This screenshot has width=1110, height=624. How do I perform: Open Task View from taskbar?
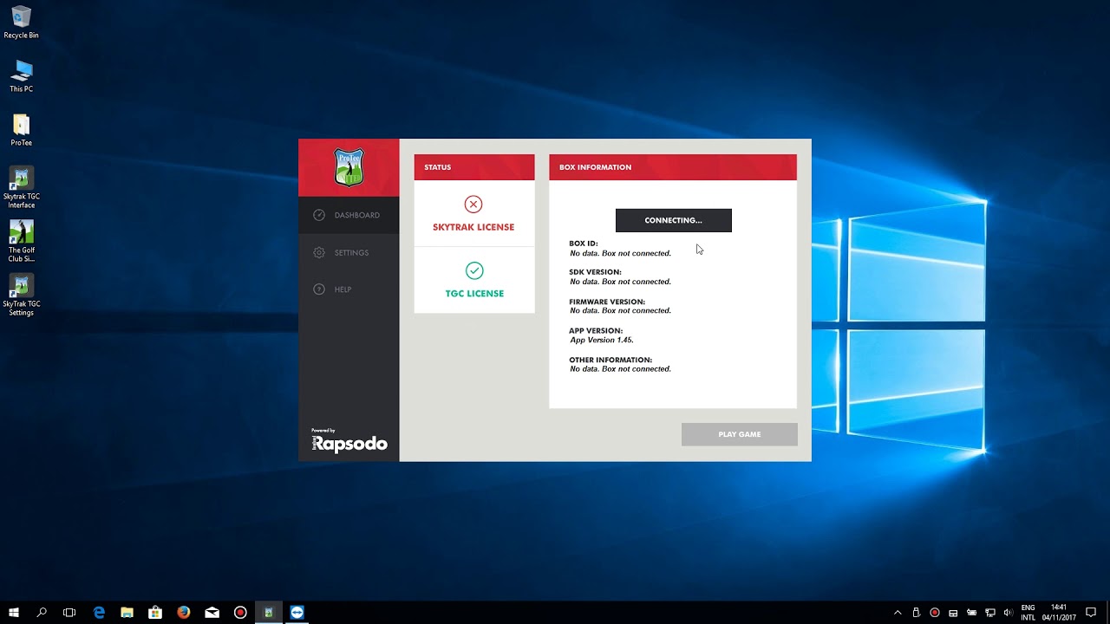(x=69, y=612)
